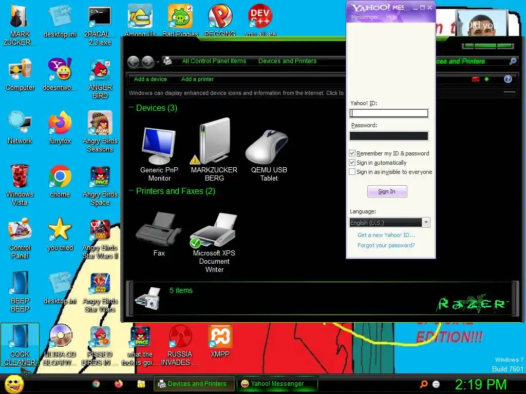This screenshot has width=526, height=394.
Task: Open the DEV C++ desktop shortcut
Action: click(260, 19)
